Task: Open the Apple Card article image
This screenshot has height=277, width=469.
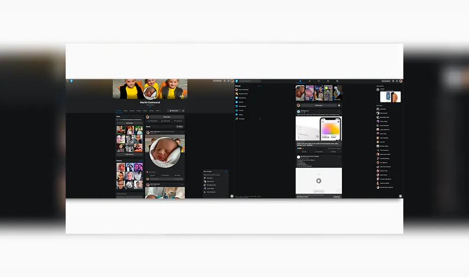Action: point(318,129)
